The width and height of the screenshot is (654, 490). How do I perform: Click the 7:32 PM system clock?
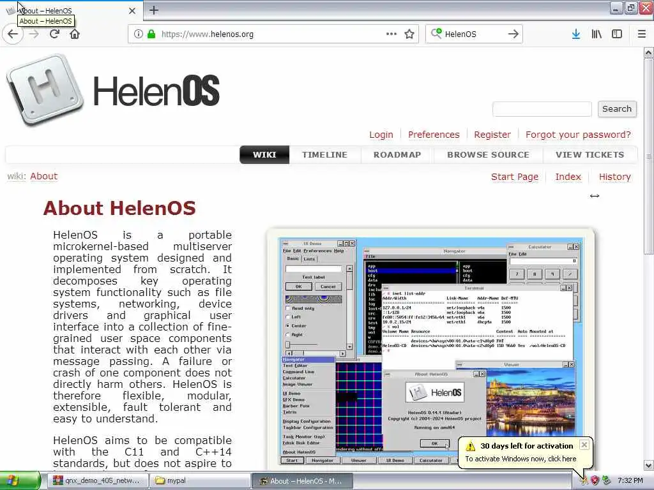[630, 481]
